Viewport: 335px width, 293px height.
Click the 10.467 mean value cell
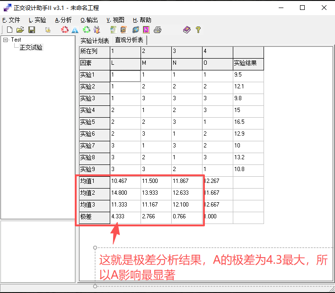coord(125,182)
